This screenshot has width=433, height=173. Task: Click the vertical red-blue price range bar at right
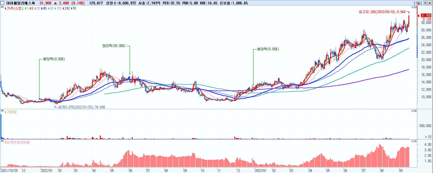[x=417, y=32]
